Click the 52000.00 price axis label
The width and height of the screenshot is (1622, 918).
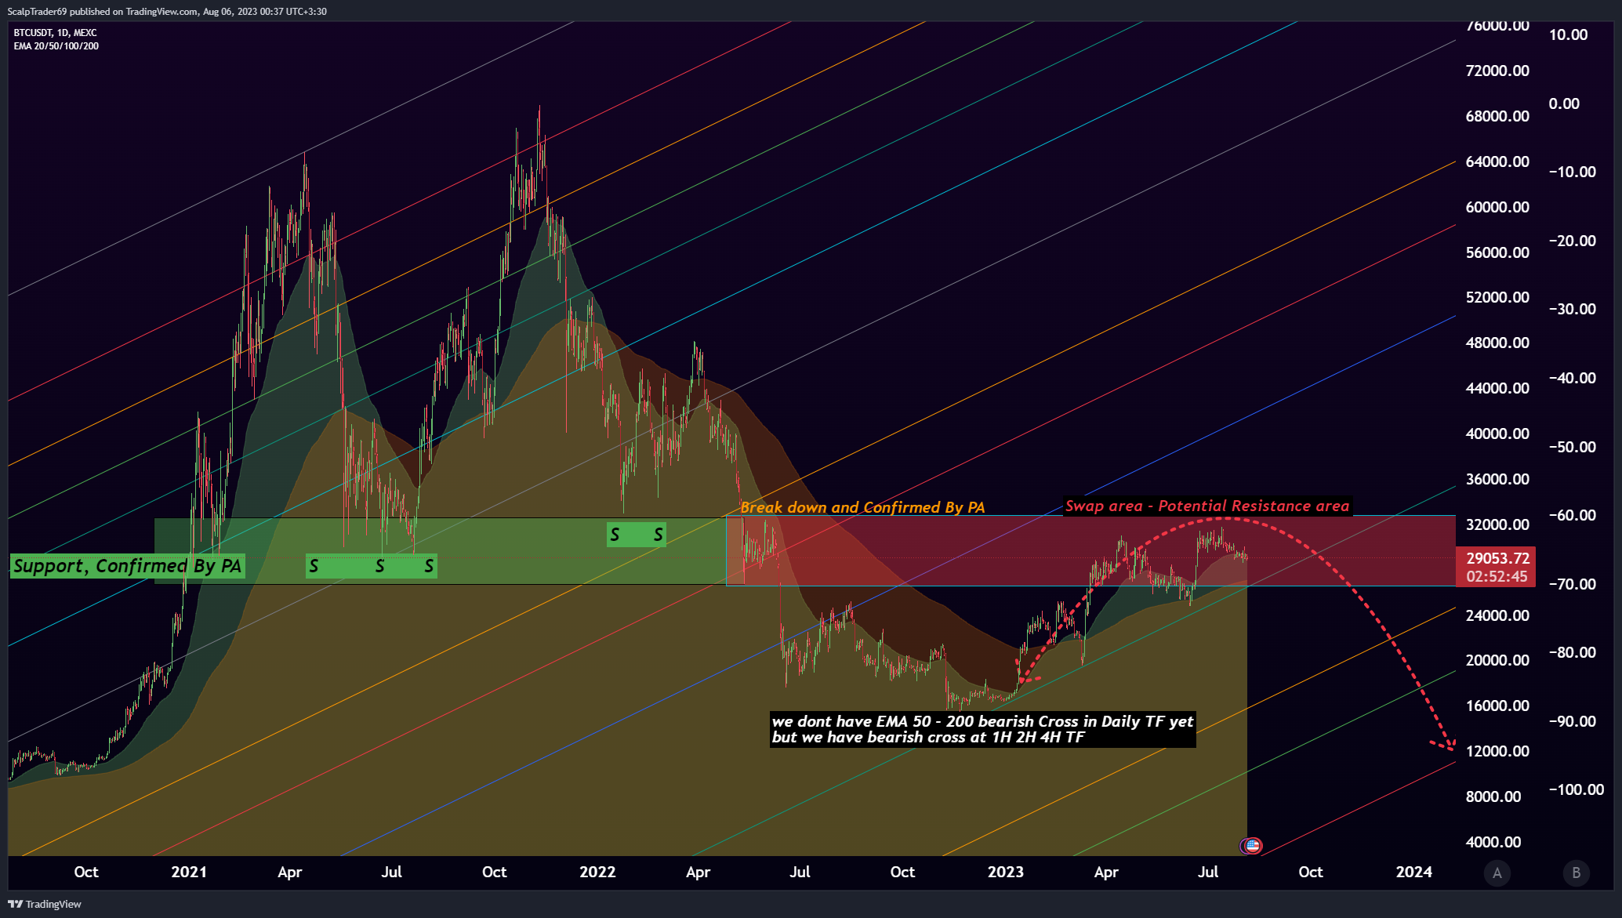coord(1497,297)
